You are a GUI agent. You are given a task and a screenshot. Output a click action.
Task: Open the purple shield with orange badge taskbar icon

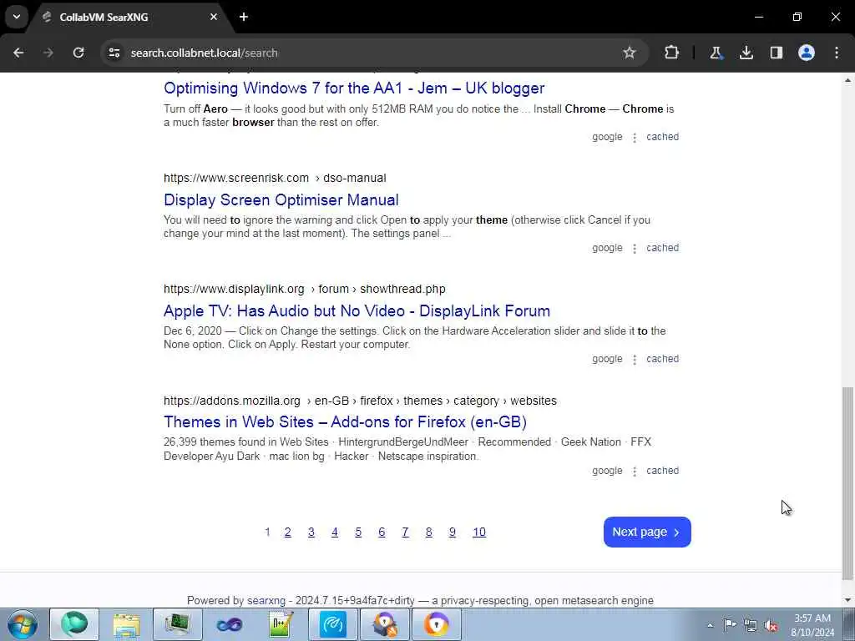[384, 624]
